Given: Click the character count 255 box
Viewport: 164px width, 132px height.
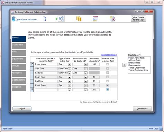Looking at the screenshot, I should 94,90.
